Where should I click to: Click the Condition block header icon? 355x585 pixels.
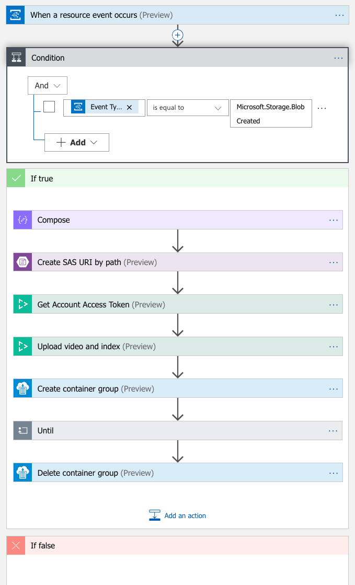click(15, 57)
